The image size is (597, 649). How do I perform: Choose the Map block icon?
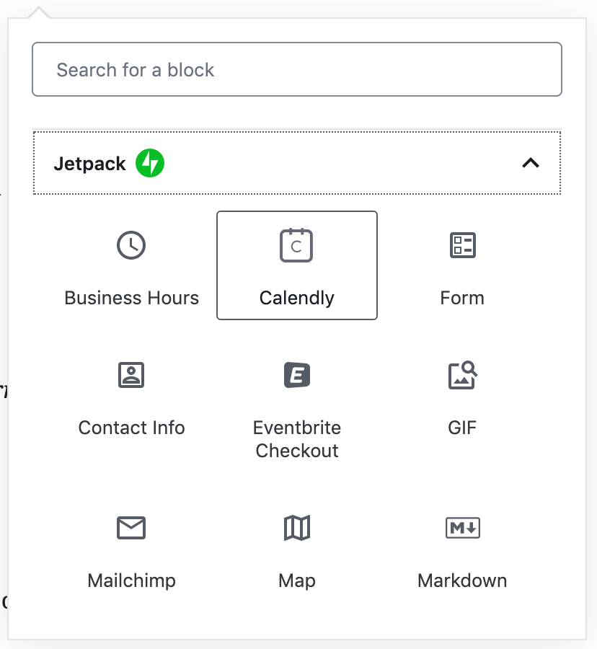click(x=296, y=528)
